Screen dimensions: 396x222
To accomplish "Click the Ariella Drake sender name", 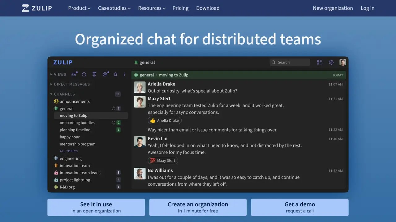I will pos(161,84).
